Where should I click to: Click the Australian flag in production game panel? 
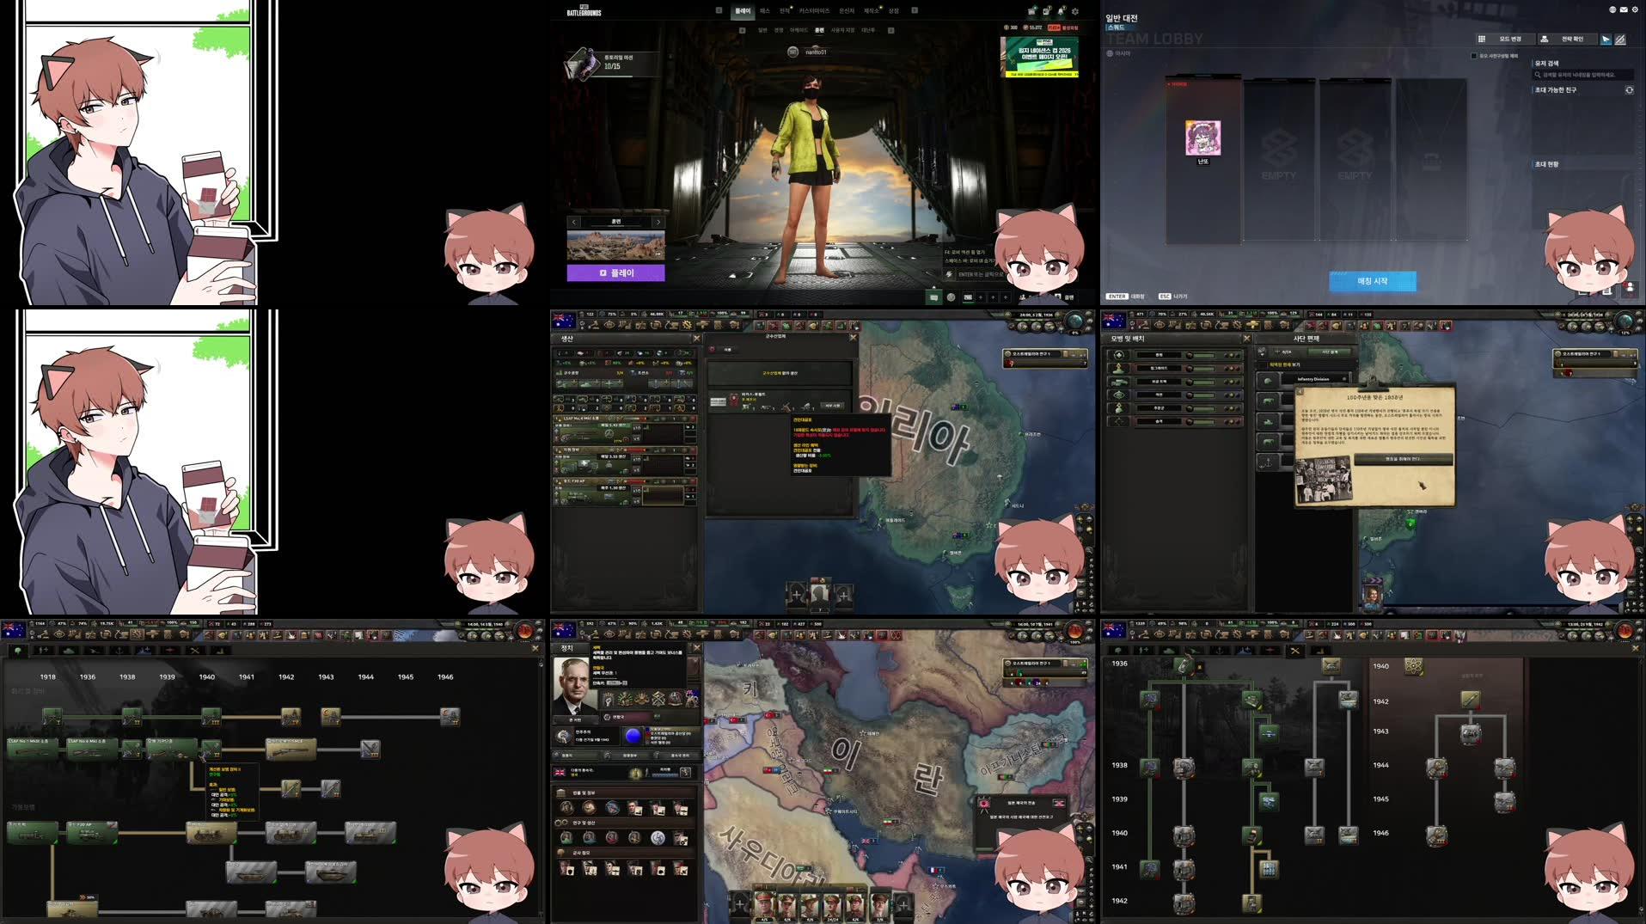click(x=563, y=320)
